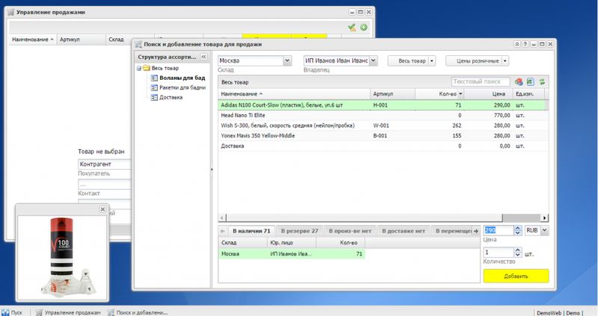Click the Весь товар folder icon
Viewport: 598px width, 316px height.
click(147, 68)
